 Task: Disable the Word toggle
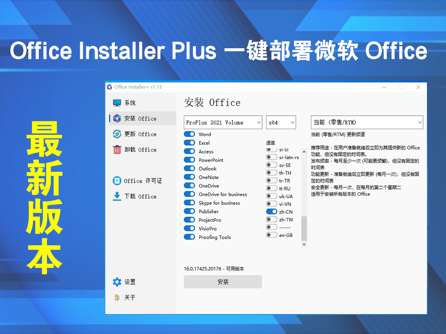189,134
